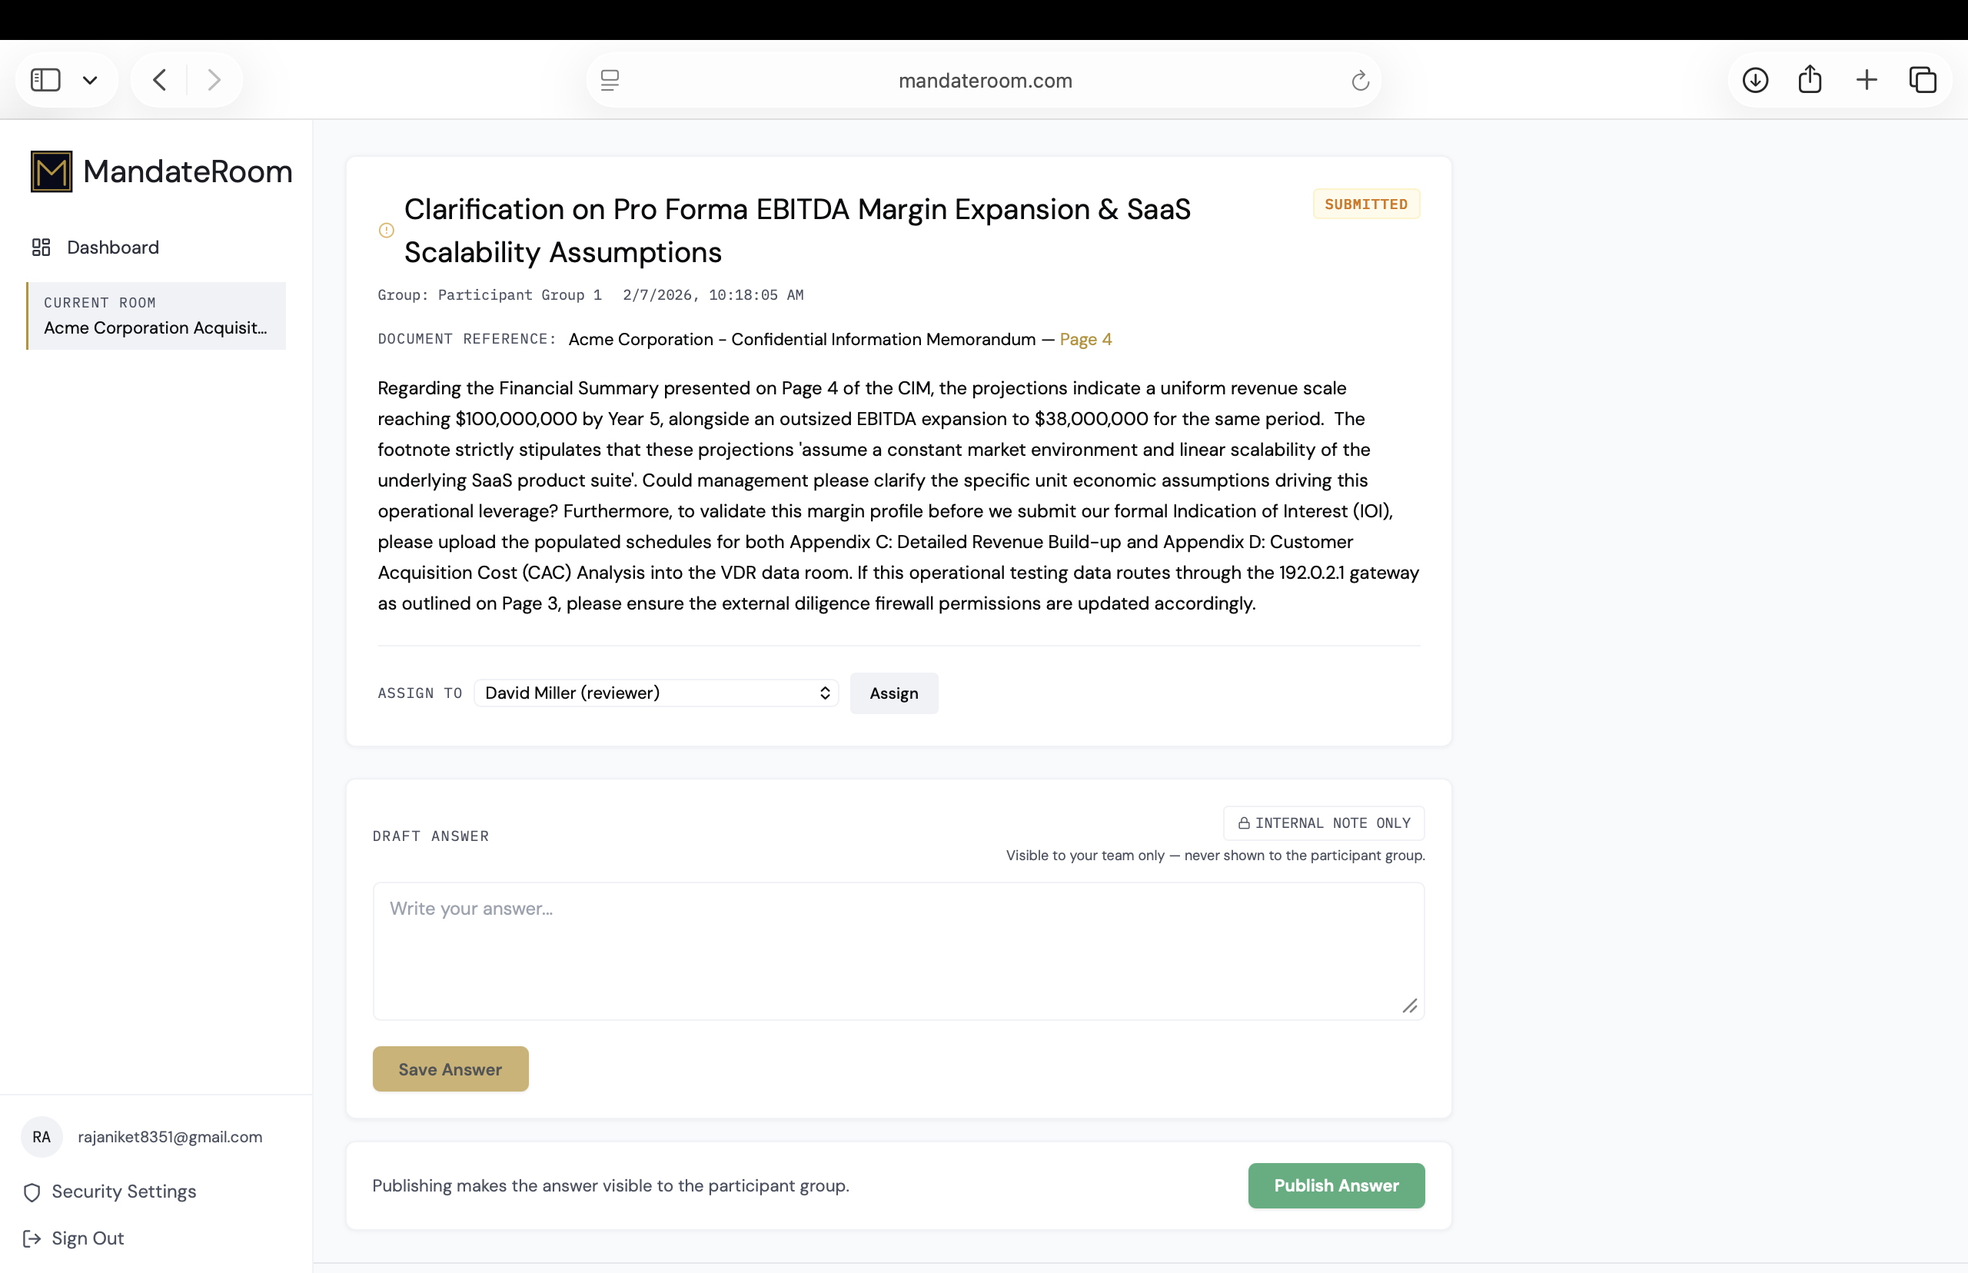The width and height of the screenshot is (1968, 1273).
Task: Open the downloads icon in toolbar
Action: pos(1755,80)
